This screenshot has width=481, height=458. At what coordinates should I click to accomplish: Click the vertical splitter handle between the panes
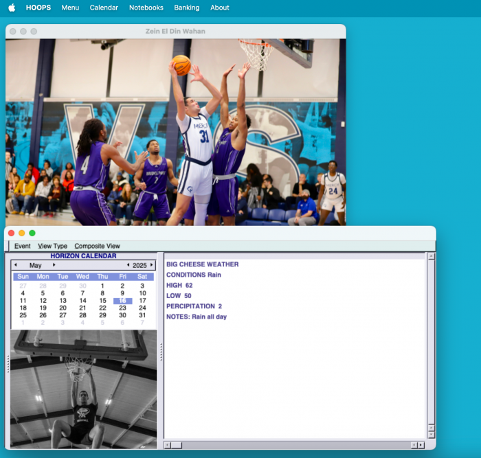click(161, 351)
